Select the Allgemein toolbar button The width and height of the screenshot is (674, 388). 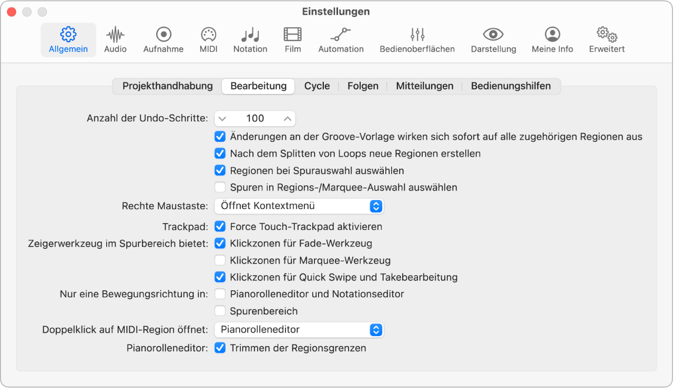point(68,39)
